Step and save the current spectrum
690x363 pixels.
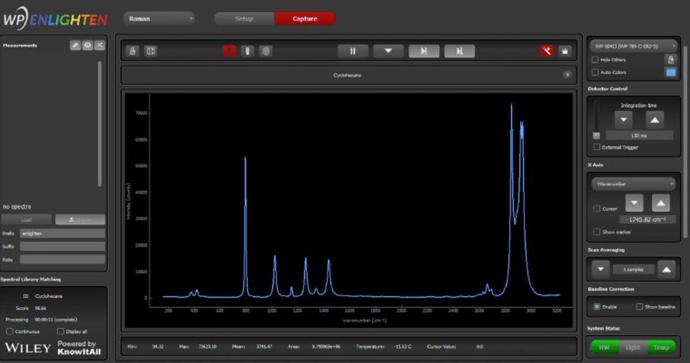pos(459,51)
